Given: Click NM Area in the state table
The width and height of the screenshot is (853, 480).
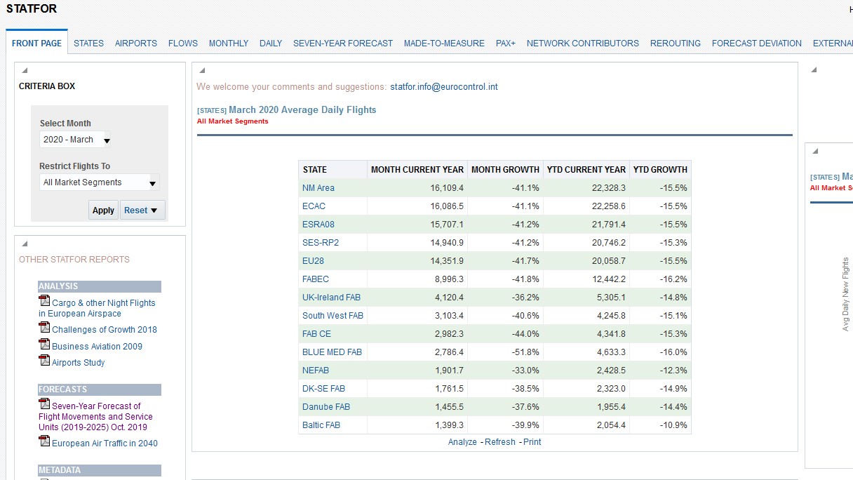Looking at the screenshot, I should click(318, 188).
